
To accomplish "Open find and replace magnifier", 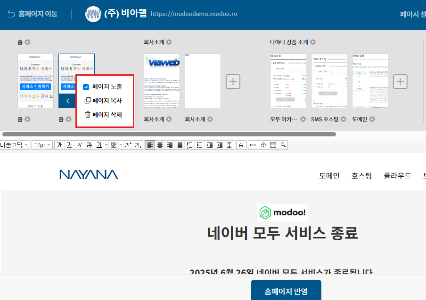I will 283,145.
